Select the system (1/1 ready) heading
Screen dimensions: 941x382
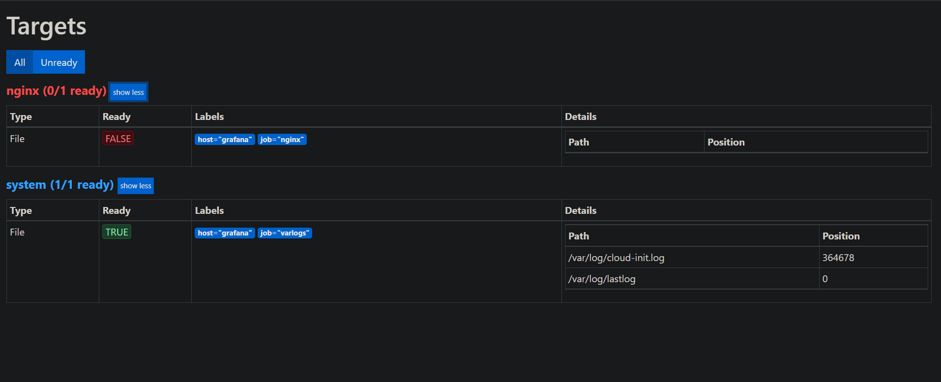59,185
